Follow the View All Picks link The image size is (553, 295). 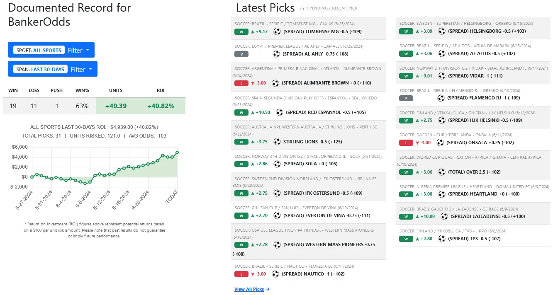(252, 289)
